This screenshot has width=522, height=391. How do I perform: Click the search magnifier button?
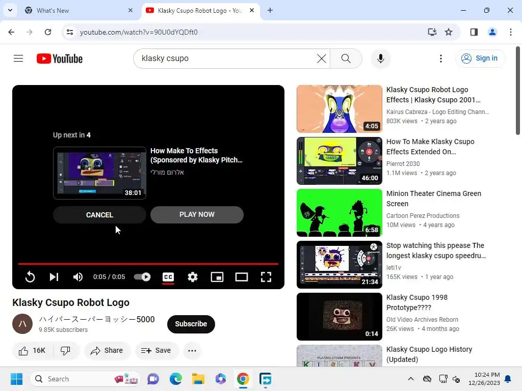(x=346, y=59)
